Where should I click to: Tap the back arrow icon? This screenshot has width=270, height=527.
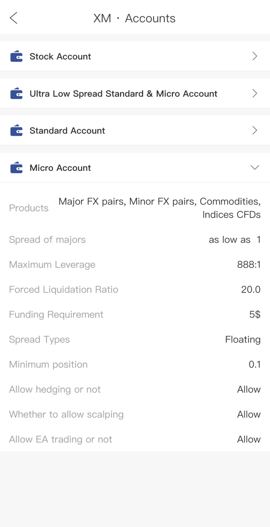coord(14,18)
